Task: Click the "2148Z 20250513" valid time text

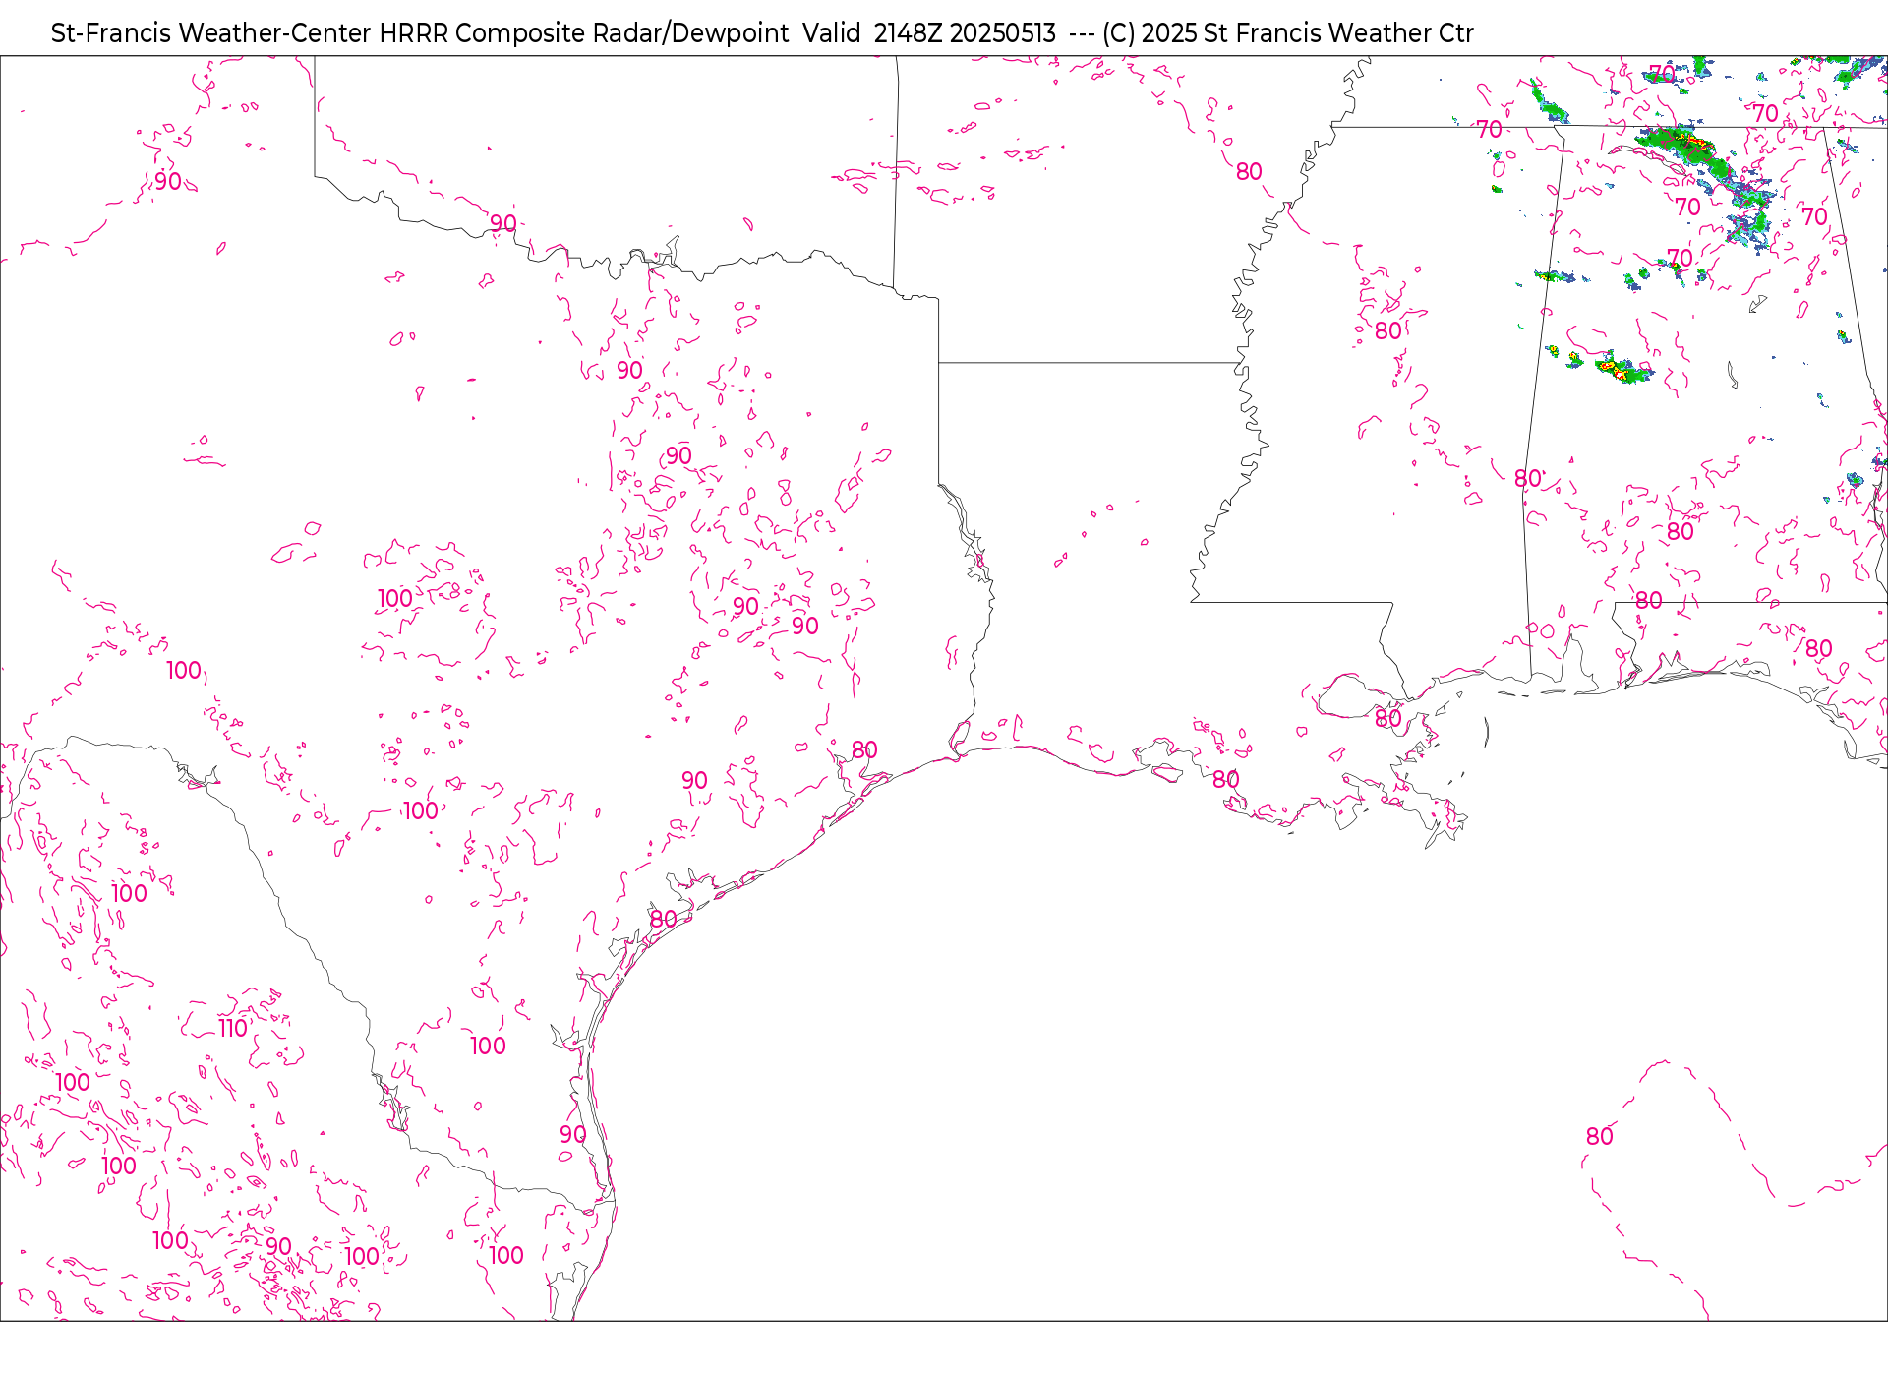Action: coord(965,33)
